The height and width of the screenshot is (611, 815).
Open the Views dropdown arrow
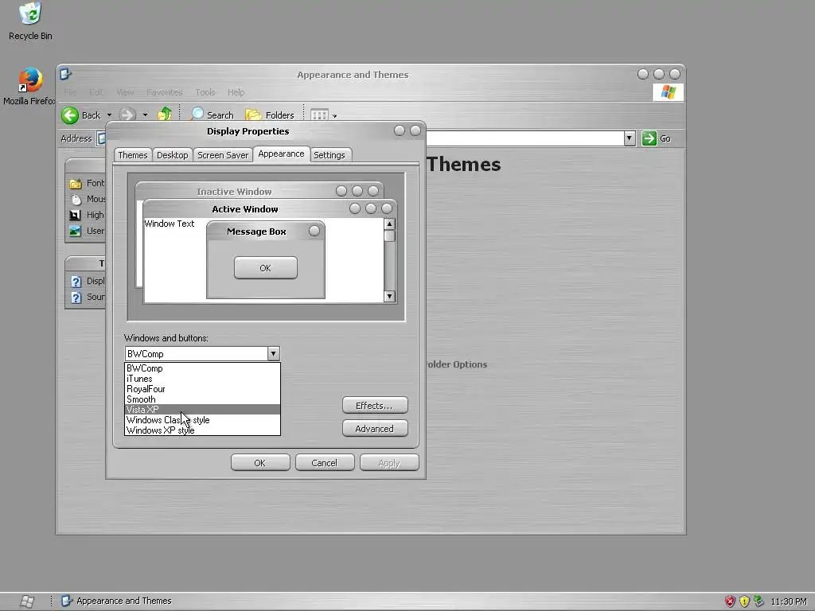click(335, 116)
